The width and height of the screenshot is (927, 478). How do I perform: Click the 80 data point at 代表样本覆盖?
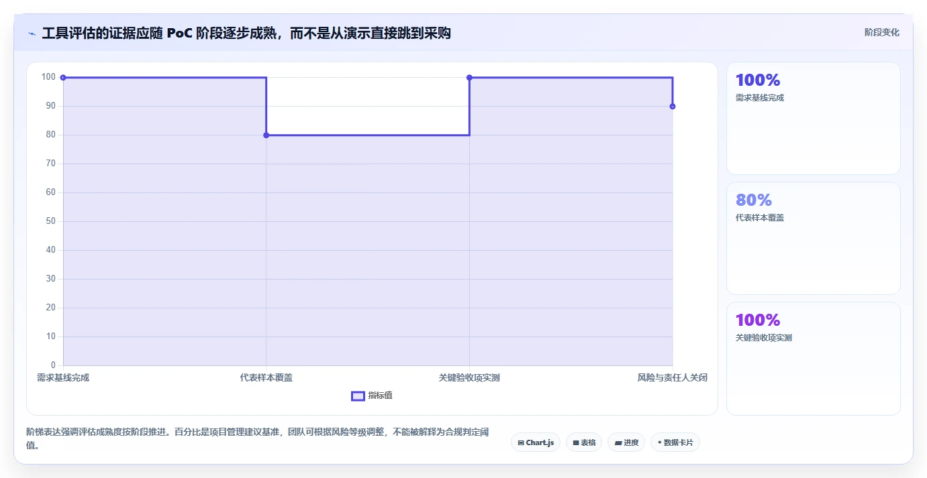pyautogui.click(x=266, y=135)
